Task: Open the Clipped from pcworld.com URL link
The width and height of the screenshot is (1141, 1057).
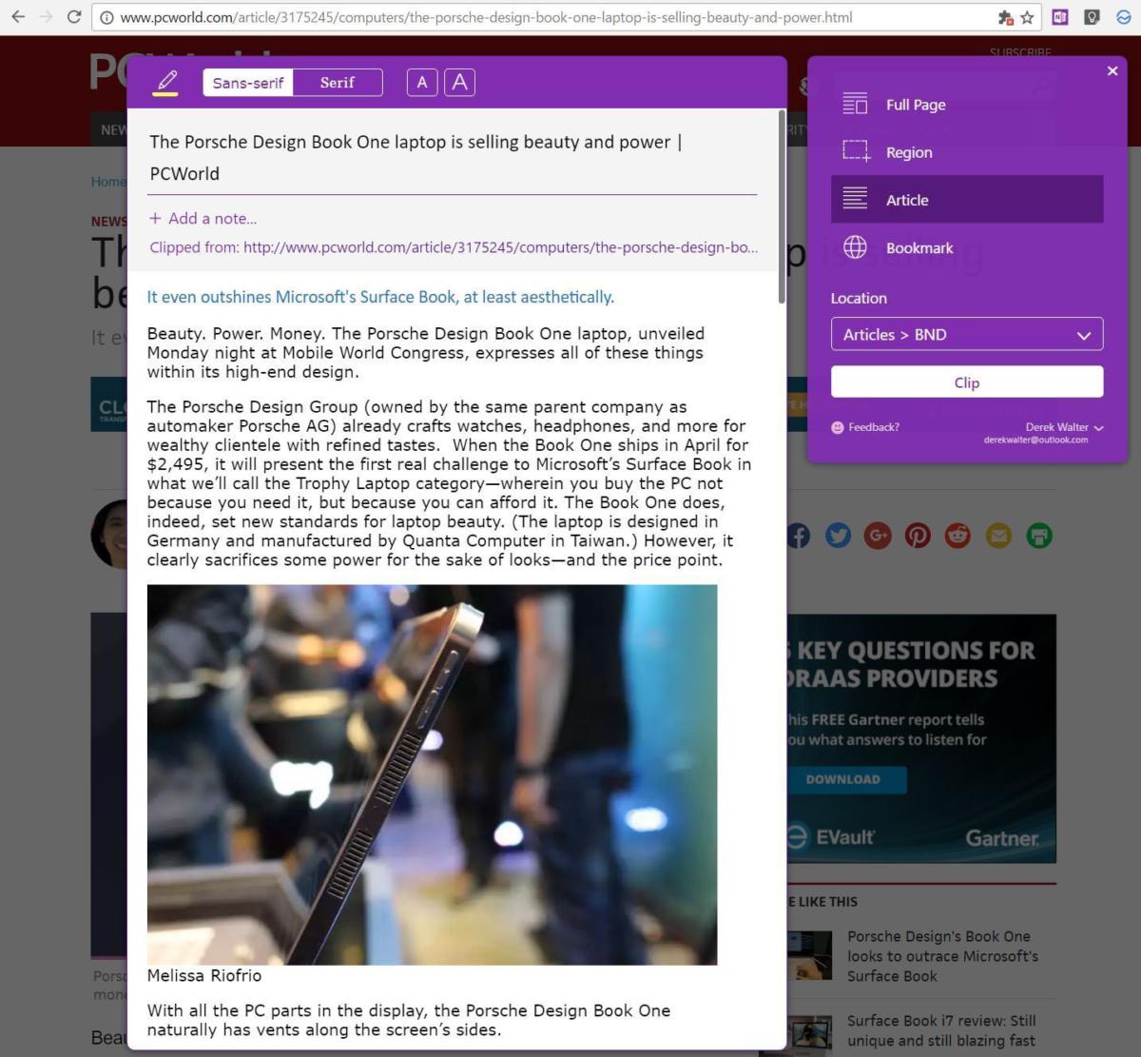Action: (454, 247)
